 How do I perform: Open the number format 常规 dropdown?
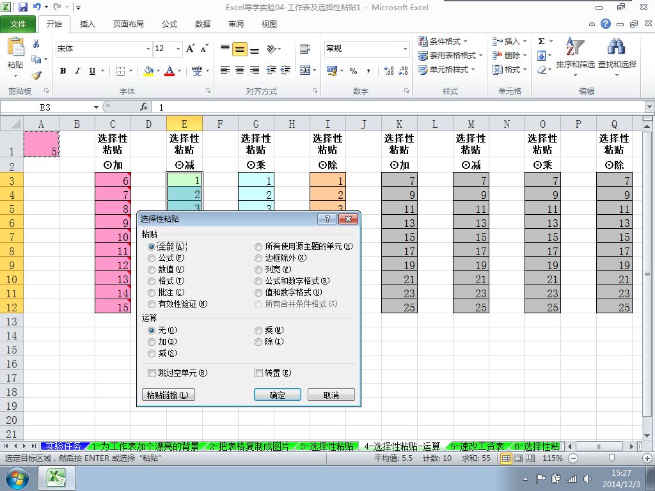405,49
